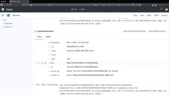Click the ip field name in expanded table
Image resolution: width=169 pixels, height=95 pixels.
click(x=52, y=67)
